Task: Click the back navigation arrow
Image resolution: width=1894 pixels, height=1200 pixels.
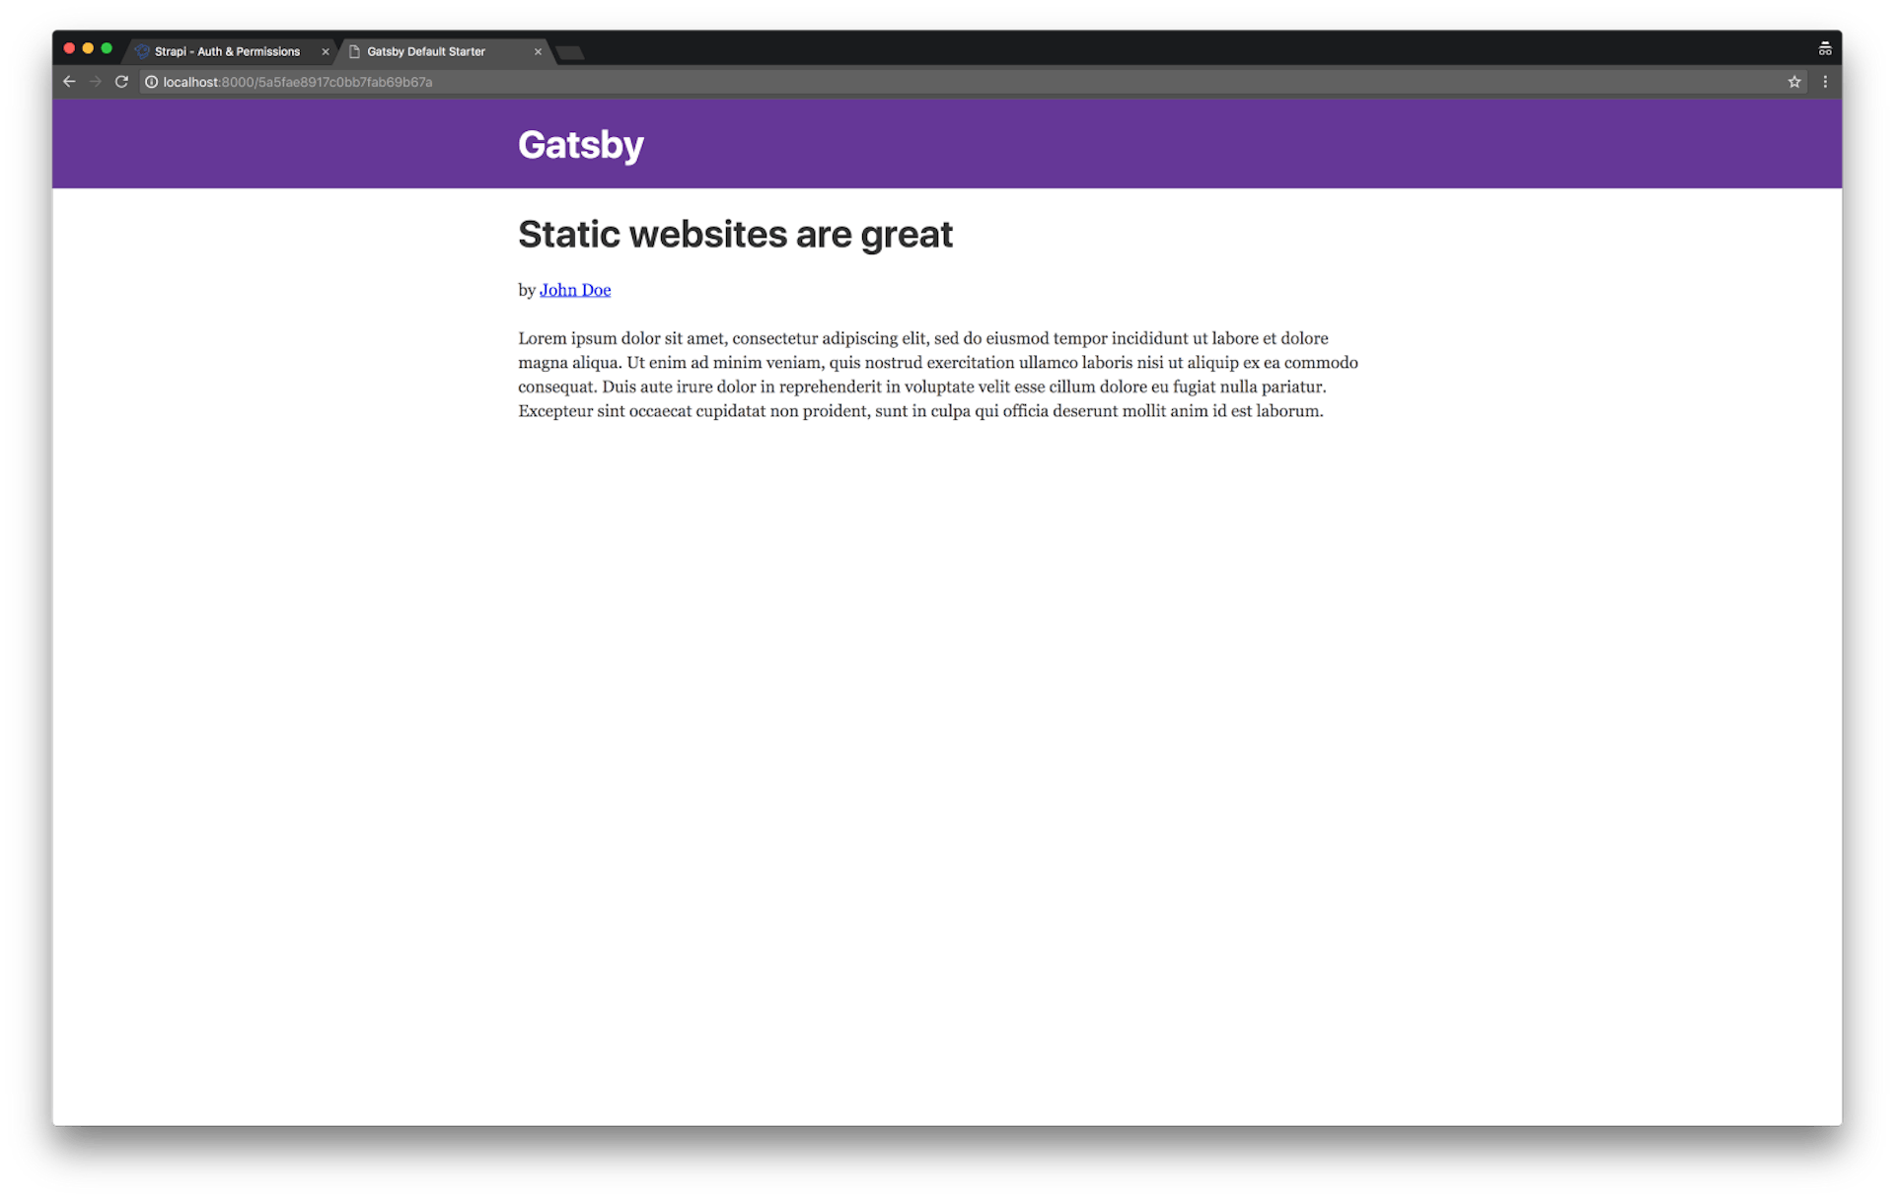Action: (x=68, y=82)
